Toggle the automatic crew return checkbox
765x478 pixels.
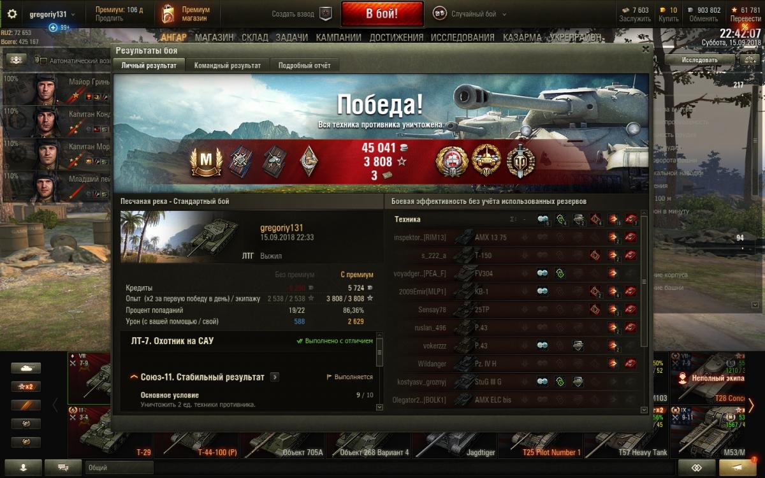coord(43,61)
